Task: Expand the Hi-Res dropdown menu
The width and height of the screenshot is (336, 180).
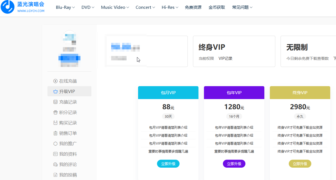Action: [x=170, y=7]
